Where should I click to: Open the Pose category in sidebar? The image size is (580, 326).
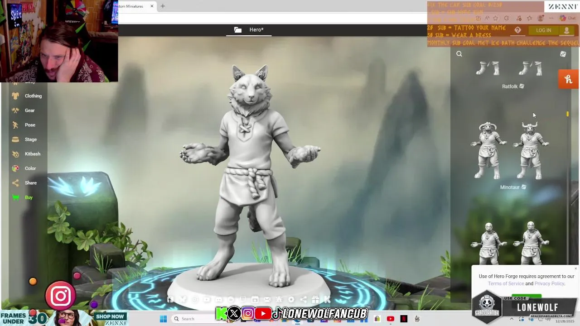pyautogui.click(x=24, y=125)
